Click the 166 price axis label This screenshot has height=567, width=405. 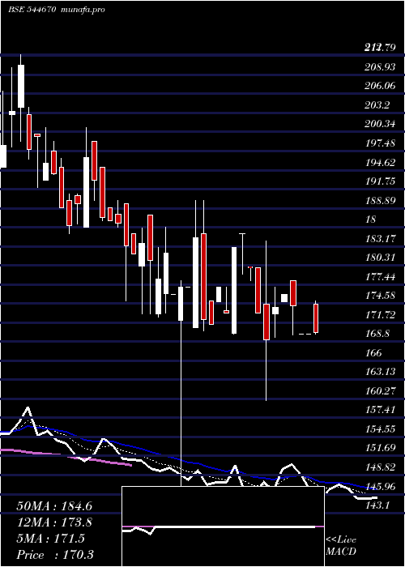(373, 353)
